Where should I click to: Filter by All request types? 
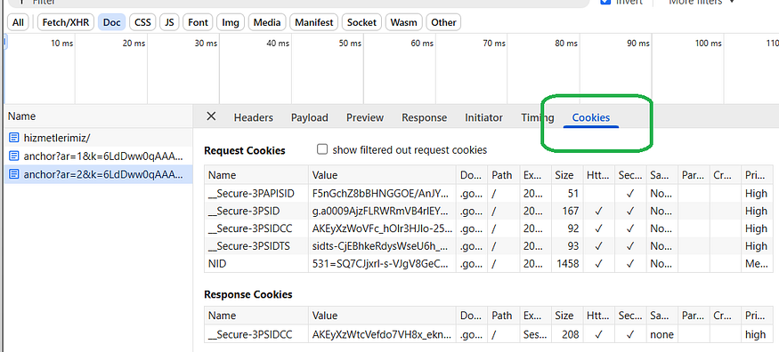pos(19,22)
